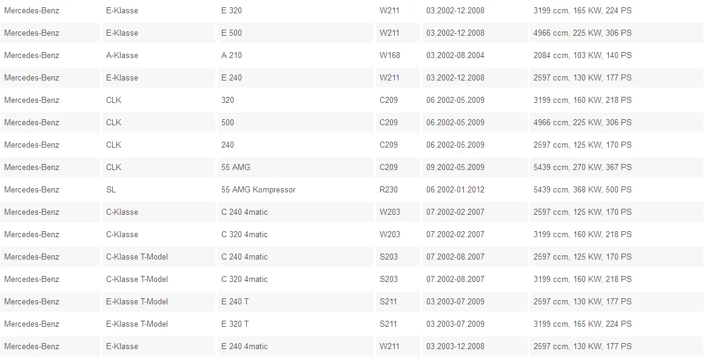Viewport: 704px width, 357px height.
Task: Click the CLK 500 model cell
Action: coord(295,122)
